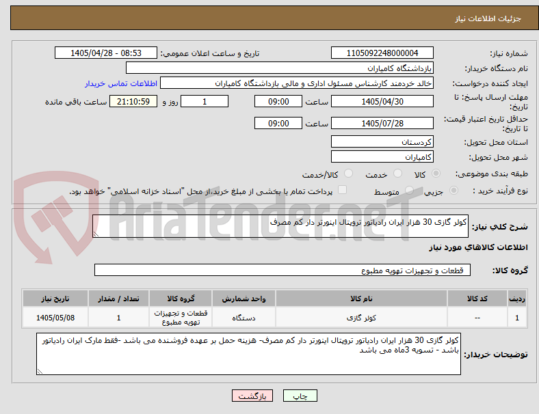Click the واحد شمارش column header
539x414 pixels.
click(244, 299)
